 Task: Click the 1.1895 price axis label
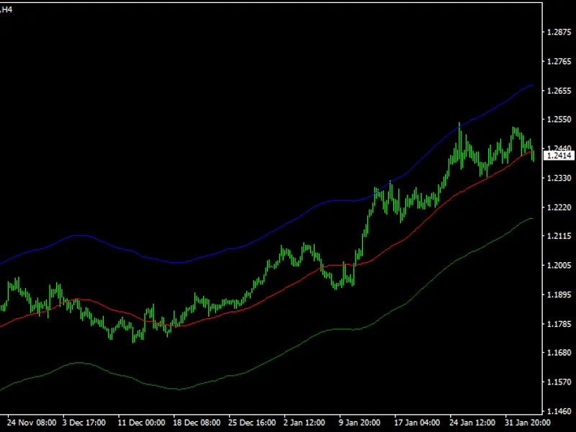point(559,295)
